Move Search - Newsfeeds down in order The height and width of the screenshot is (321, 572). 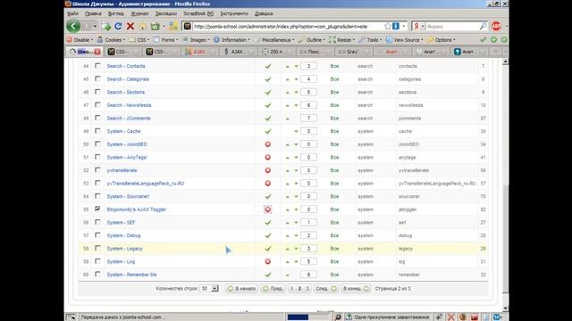296,105
